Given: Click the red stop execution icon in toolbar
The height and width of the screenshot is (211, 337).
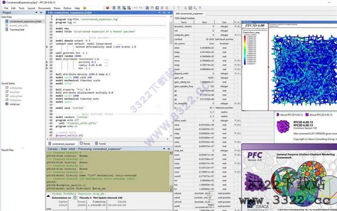Looking at the screenshot, I should (107, 8).
